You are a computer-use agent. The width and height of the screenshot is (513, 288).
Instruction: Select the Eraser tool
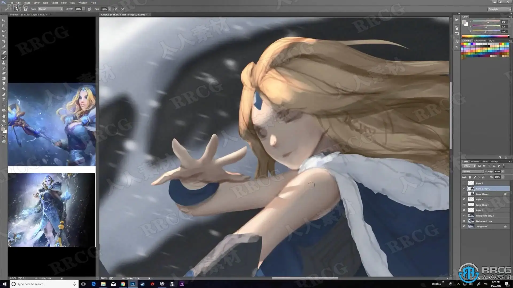(4, 73)
